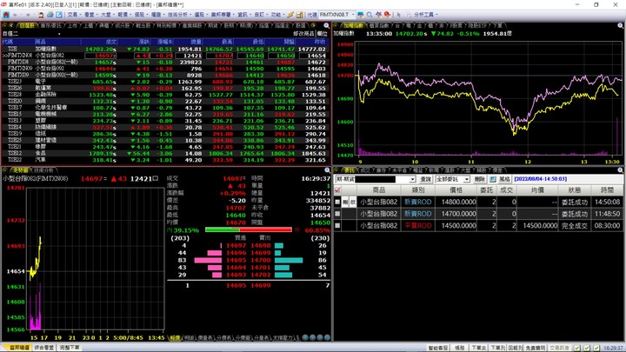Select the 技術分析 tab above the futures chart
626x352 pixels.
(43, 170)
